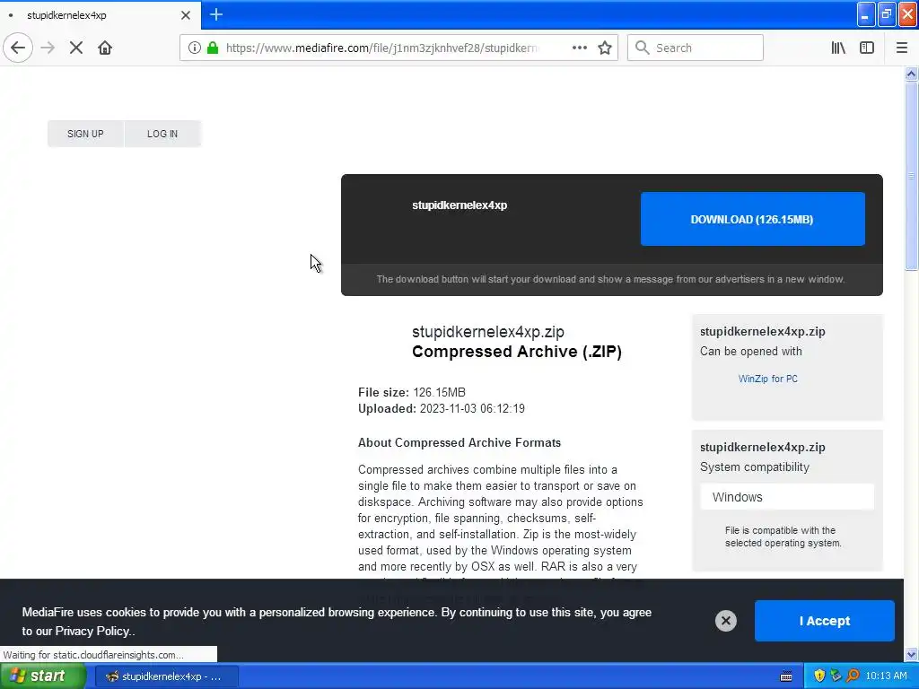Click the stupidkernelex4xp title in dark banner
The height and width of the screenshot is (689, 919).
coord(459,205)
